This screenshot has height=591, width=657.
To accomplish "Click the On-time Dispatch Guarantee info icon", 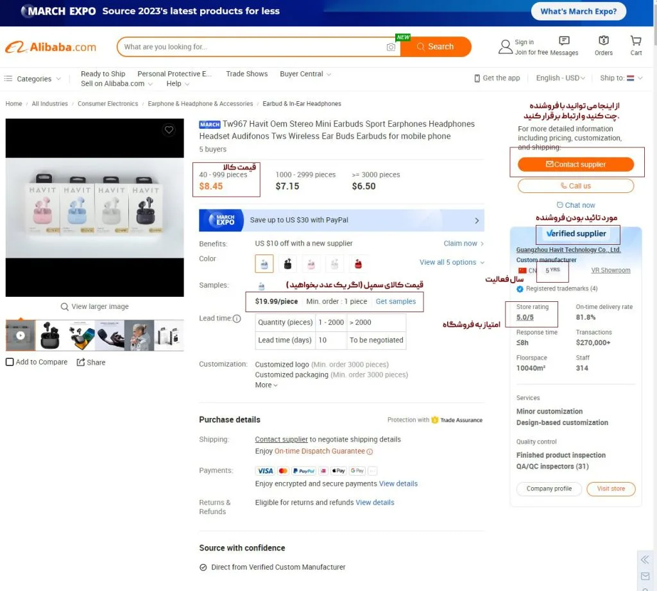I will click(x=370, y=452).
